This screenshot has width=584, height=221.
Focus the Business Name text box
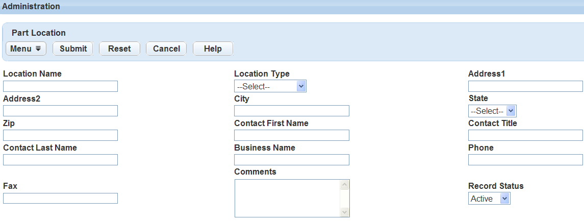291,160
